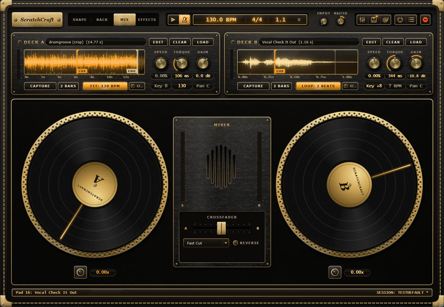Click the Deck B motor button under platter
The height and width of the screenshot is (307, 444).
(x=335, y=272)
